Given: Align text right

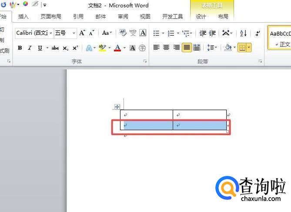Looking at the screenshot, I should tap(176, 47).
